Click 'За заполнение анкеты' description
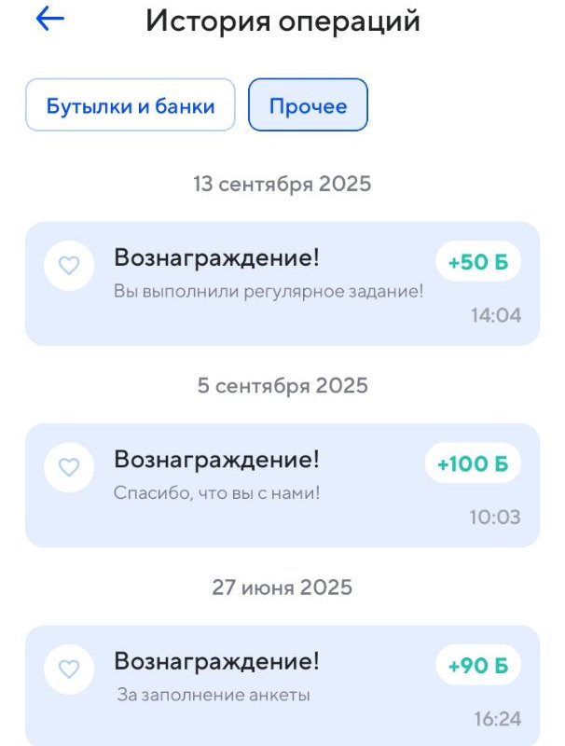Viewport: 565px width, 746px height. click(214, 694)
